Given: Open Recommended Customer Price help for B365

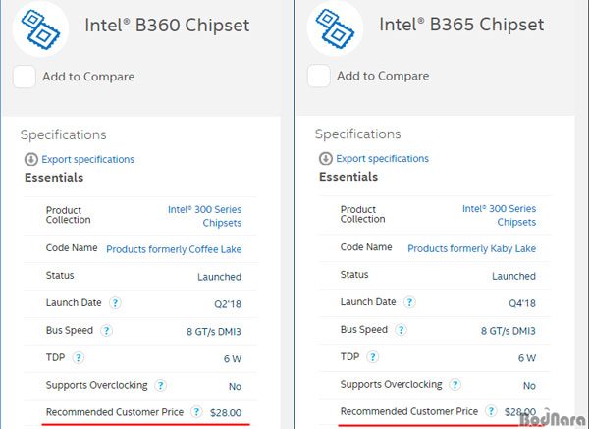Looking at the screenshot, I should (x=491, y=411).
